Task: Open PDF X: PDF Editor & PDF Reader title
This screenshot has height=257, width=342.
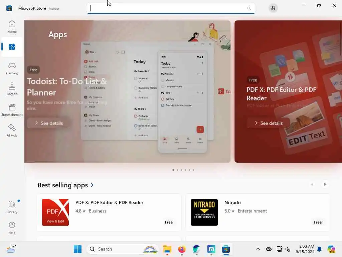Action: [109, 202]
